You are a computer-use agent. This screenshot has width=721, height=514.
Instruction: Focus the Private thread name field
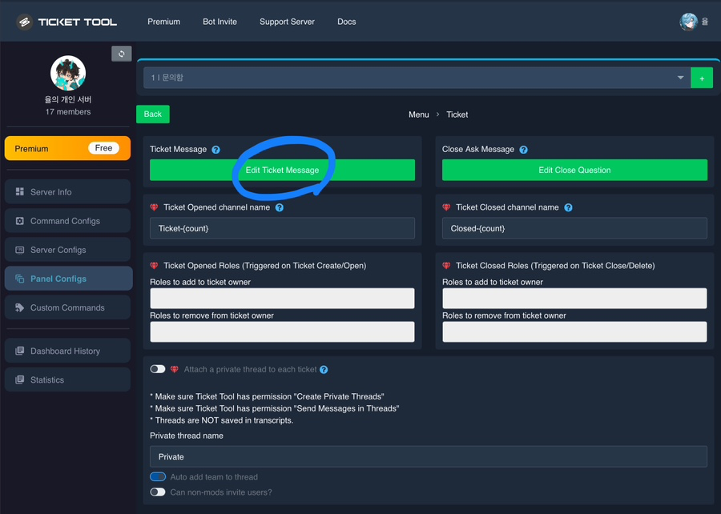coord(429,456)
